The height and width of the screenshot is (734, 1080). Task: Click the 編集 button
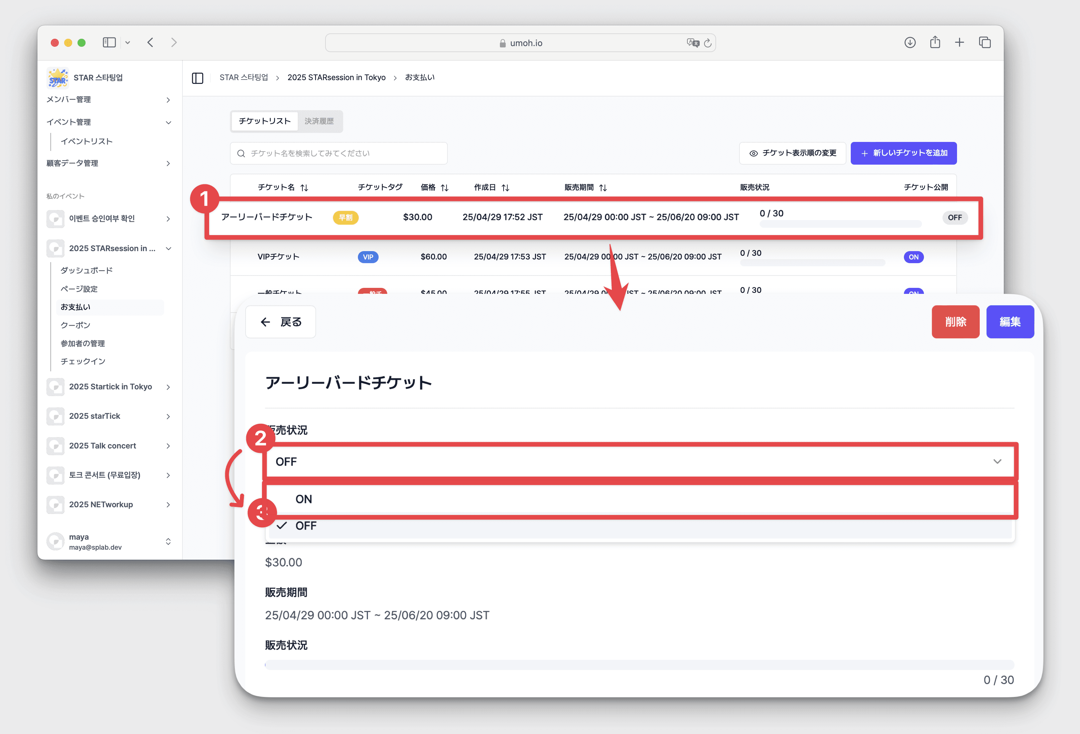pyautogui.click(x=1009, y=322)
